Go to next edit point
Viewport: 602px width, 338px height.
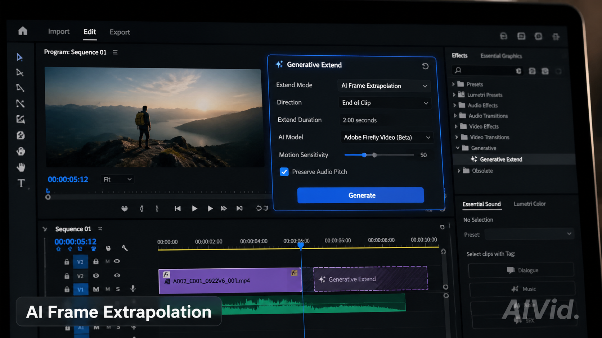[239, 208]
